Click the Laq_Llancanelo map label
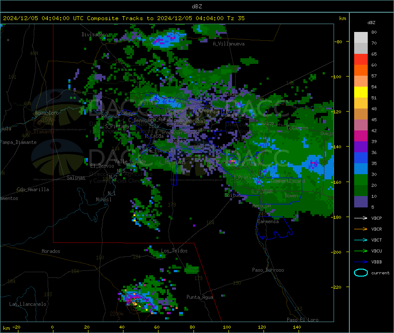This screenshot has height=333, width=394. tap(28, 304)
